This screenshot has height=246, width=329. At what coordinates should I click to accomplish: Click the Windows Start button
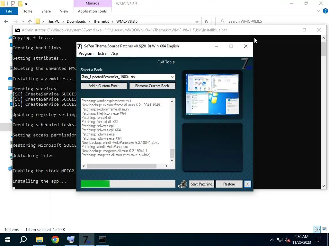[x=8, y=240]
